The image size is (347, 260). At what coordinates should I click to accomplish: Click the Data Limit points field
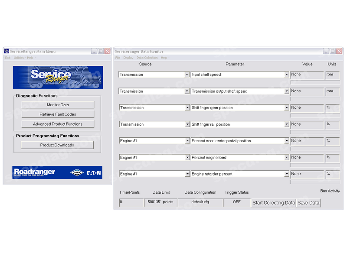160,202
